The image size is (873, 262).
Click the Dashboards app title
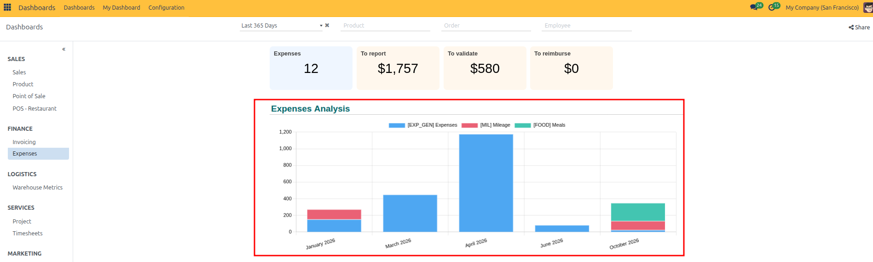click(37, 8)
